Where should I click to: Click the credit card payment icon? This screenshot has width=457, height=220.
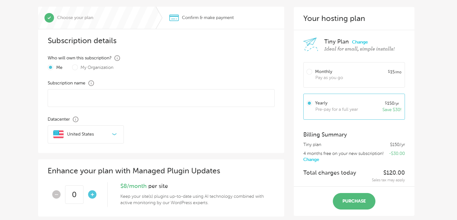click(174, 18)
